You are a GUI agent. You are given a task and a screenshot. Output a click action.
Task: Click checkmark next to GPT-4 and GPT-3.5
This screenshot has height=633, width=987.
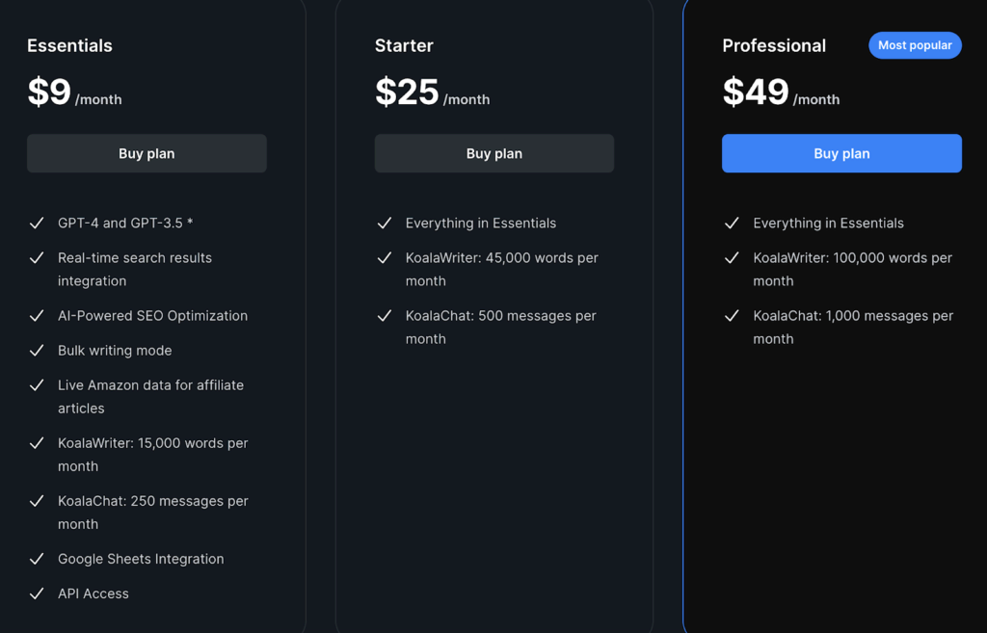(x=37, y=224)
